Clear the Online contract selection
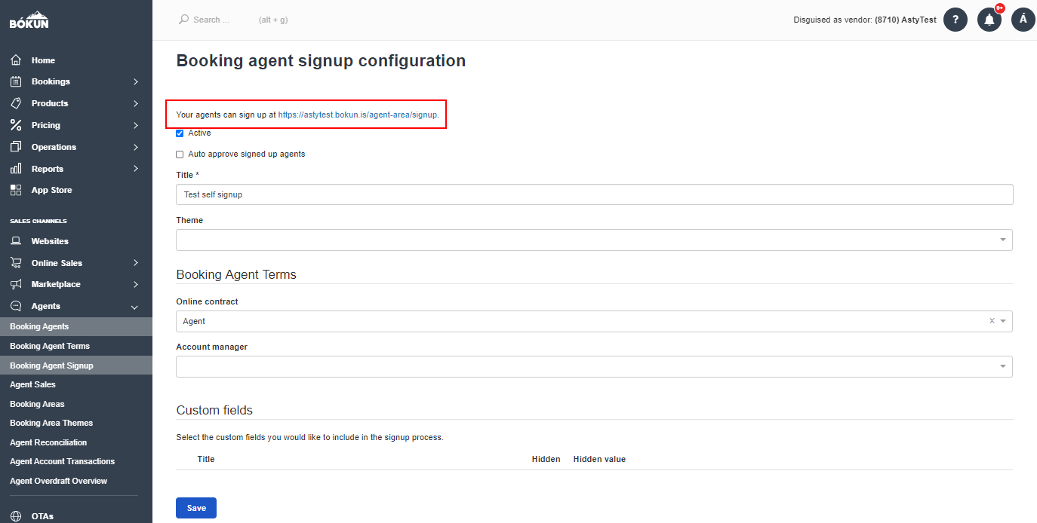 click(x=992, y=321)
